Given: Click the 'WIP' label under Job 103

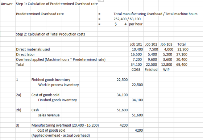Looking at the screenshot, I should (x=166, y=70).
